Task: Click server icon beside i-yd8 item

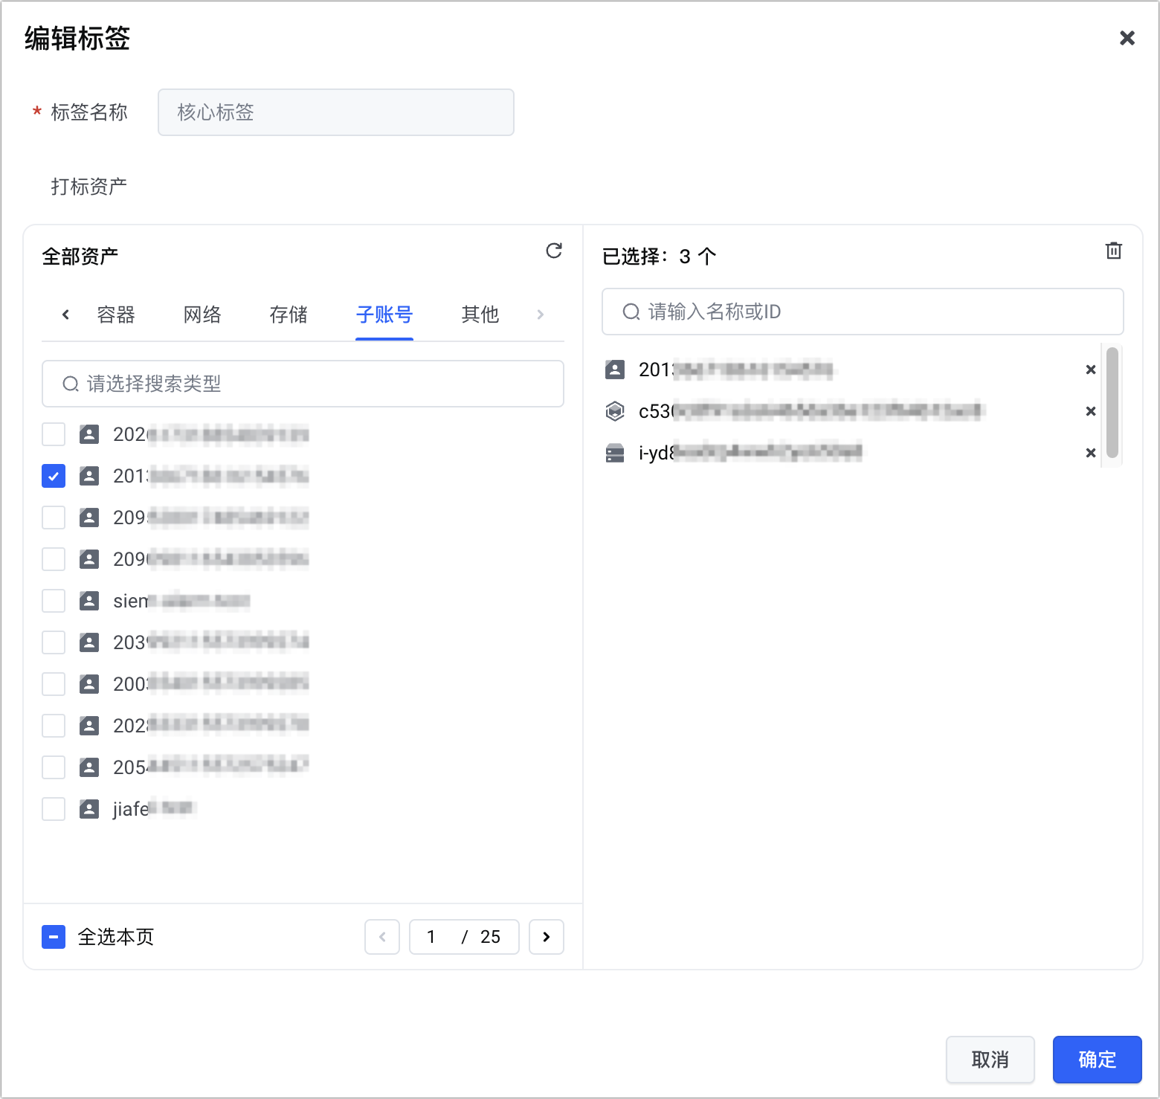Action: coord(615,453)
